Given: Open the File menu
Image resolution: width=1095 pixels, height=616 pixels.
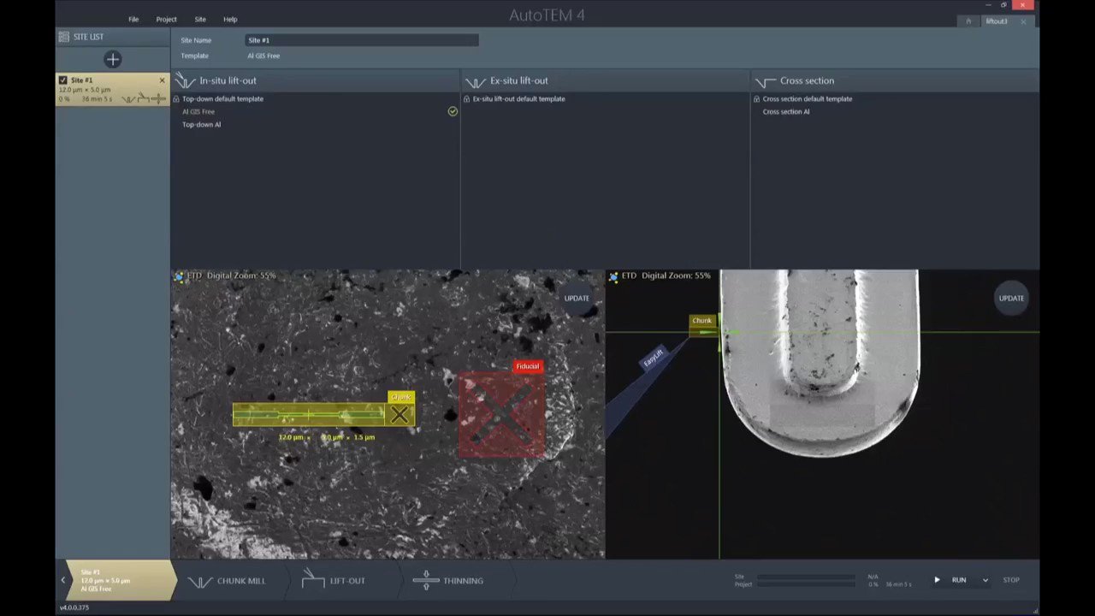Looking at the screenshot, I should [133, 19].
